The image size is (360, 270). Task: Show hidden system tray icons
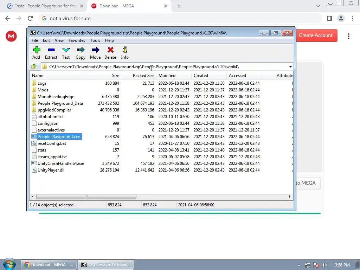coord(299,265)
